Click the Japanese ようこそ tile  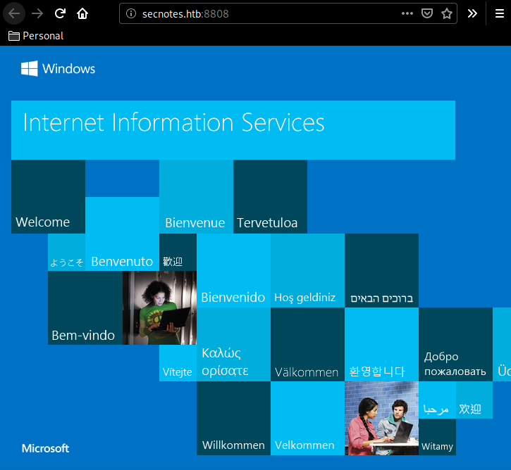[x=66, y=252]
